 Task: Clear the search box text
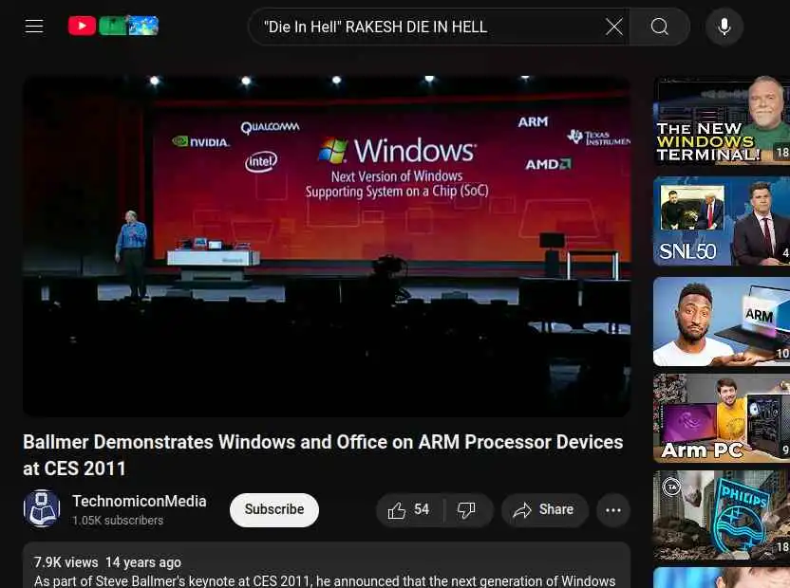[613, 27]
